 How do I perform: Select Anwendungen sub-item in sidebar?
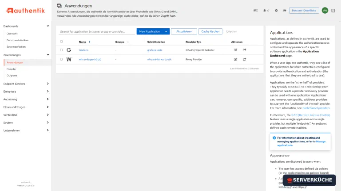click(x=15, y=63)
